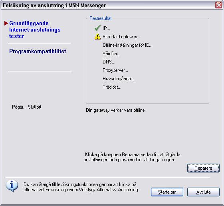The height and width of the screenshot is (206, 224).
Task: Select the Huvudingångar test entry
Action: [x=119, y=79]
